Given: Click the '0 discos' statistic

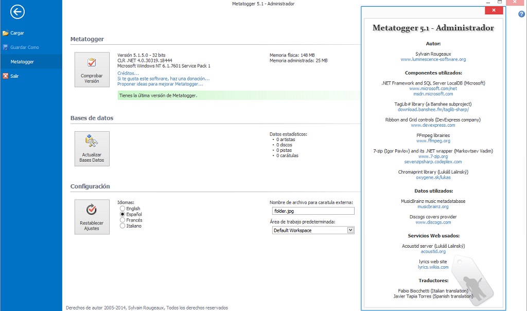Looking at the screenshot, I should point(284,145).
